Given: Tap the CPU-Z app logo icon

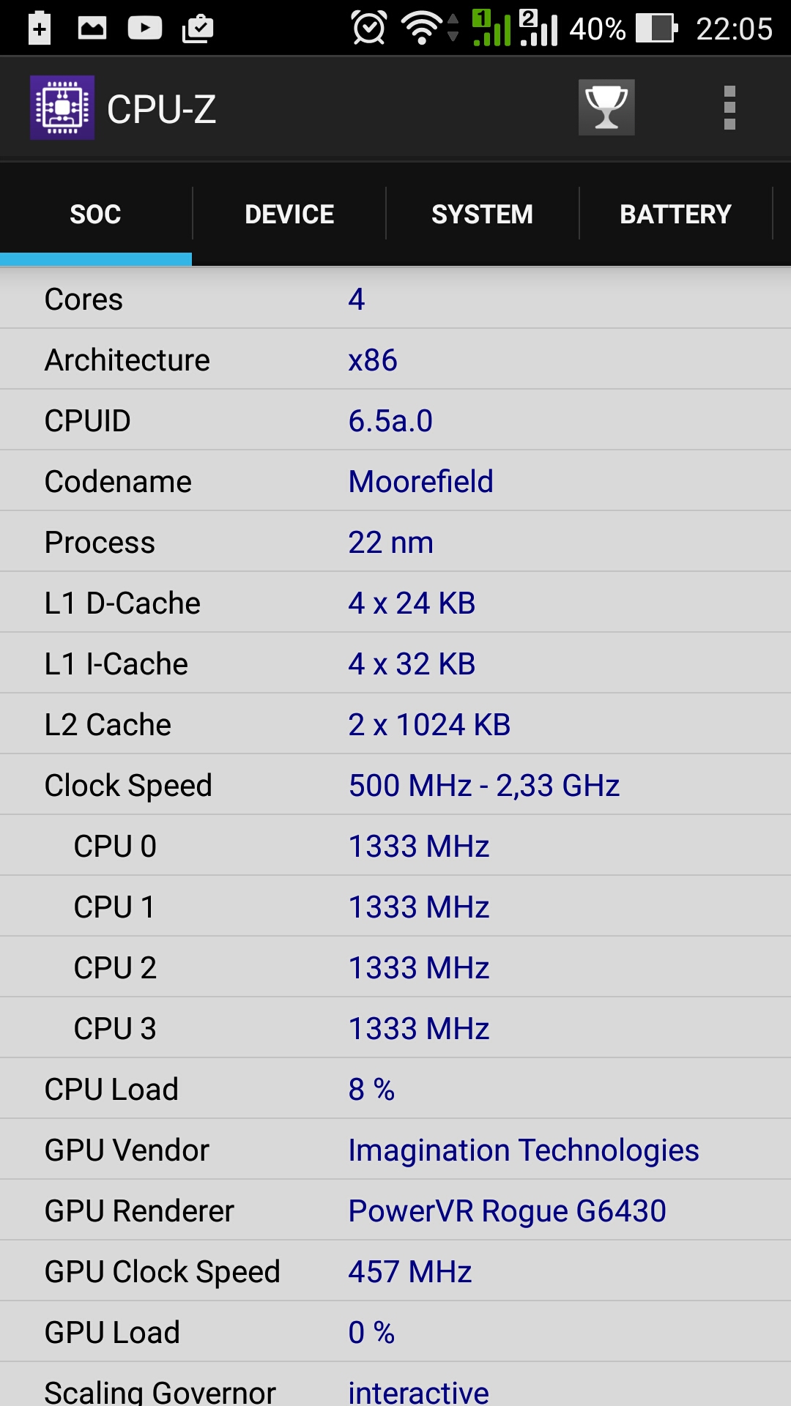Looking at the screenshot, I should (62, 108).
